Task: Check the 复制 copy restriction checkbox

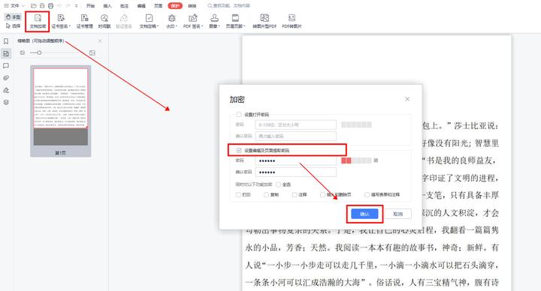Action: point(266,194)
